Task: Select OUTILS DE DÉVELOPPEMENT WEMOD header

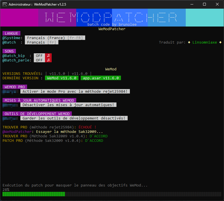Action: (37, 114)
